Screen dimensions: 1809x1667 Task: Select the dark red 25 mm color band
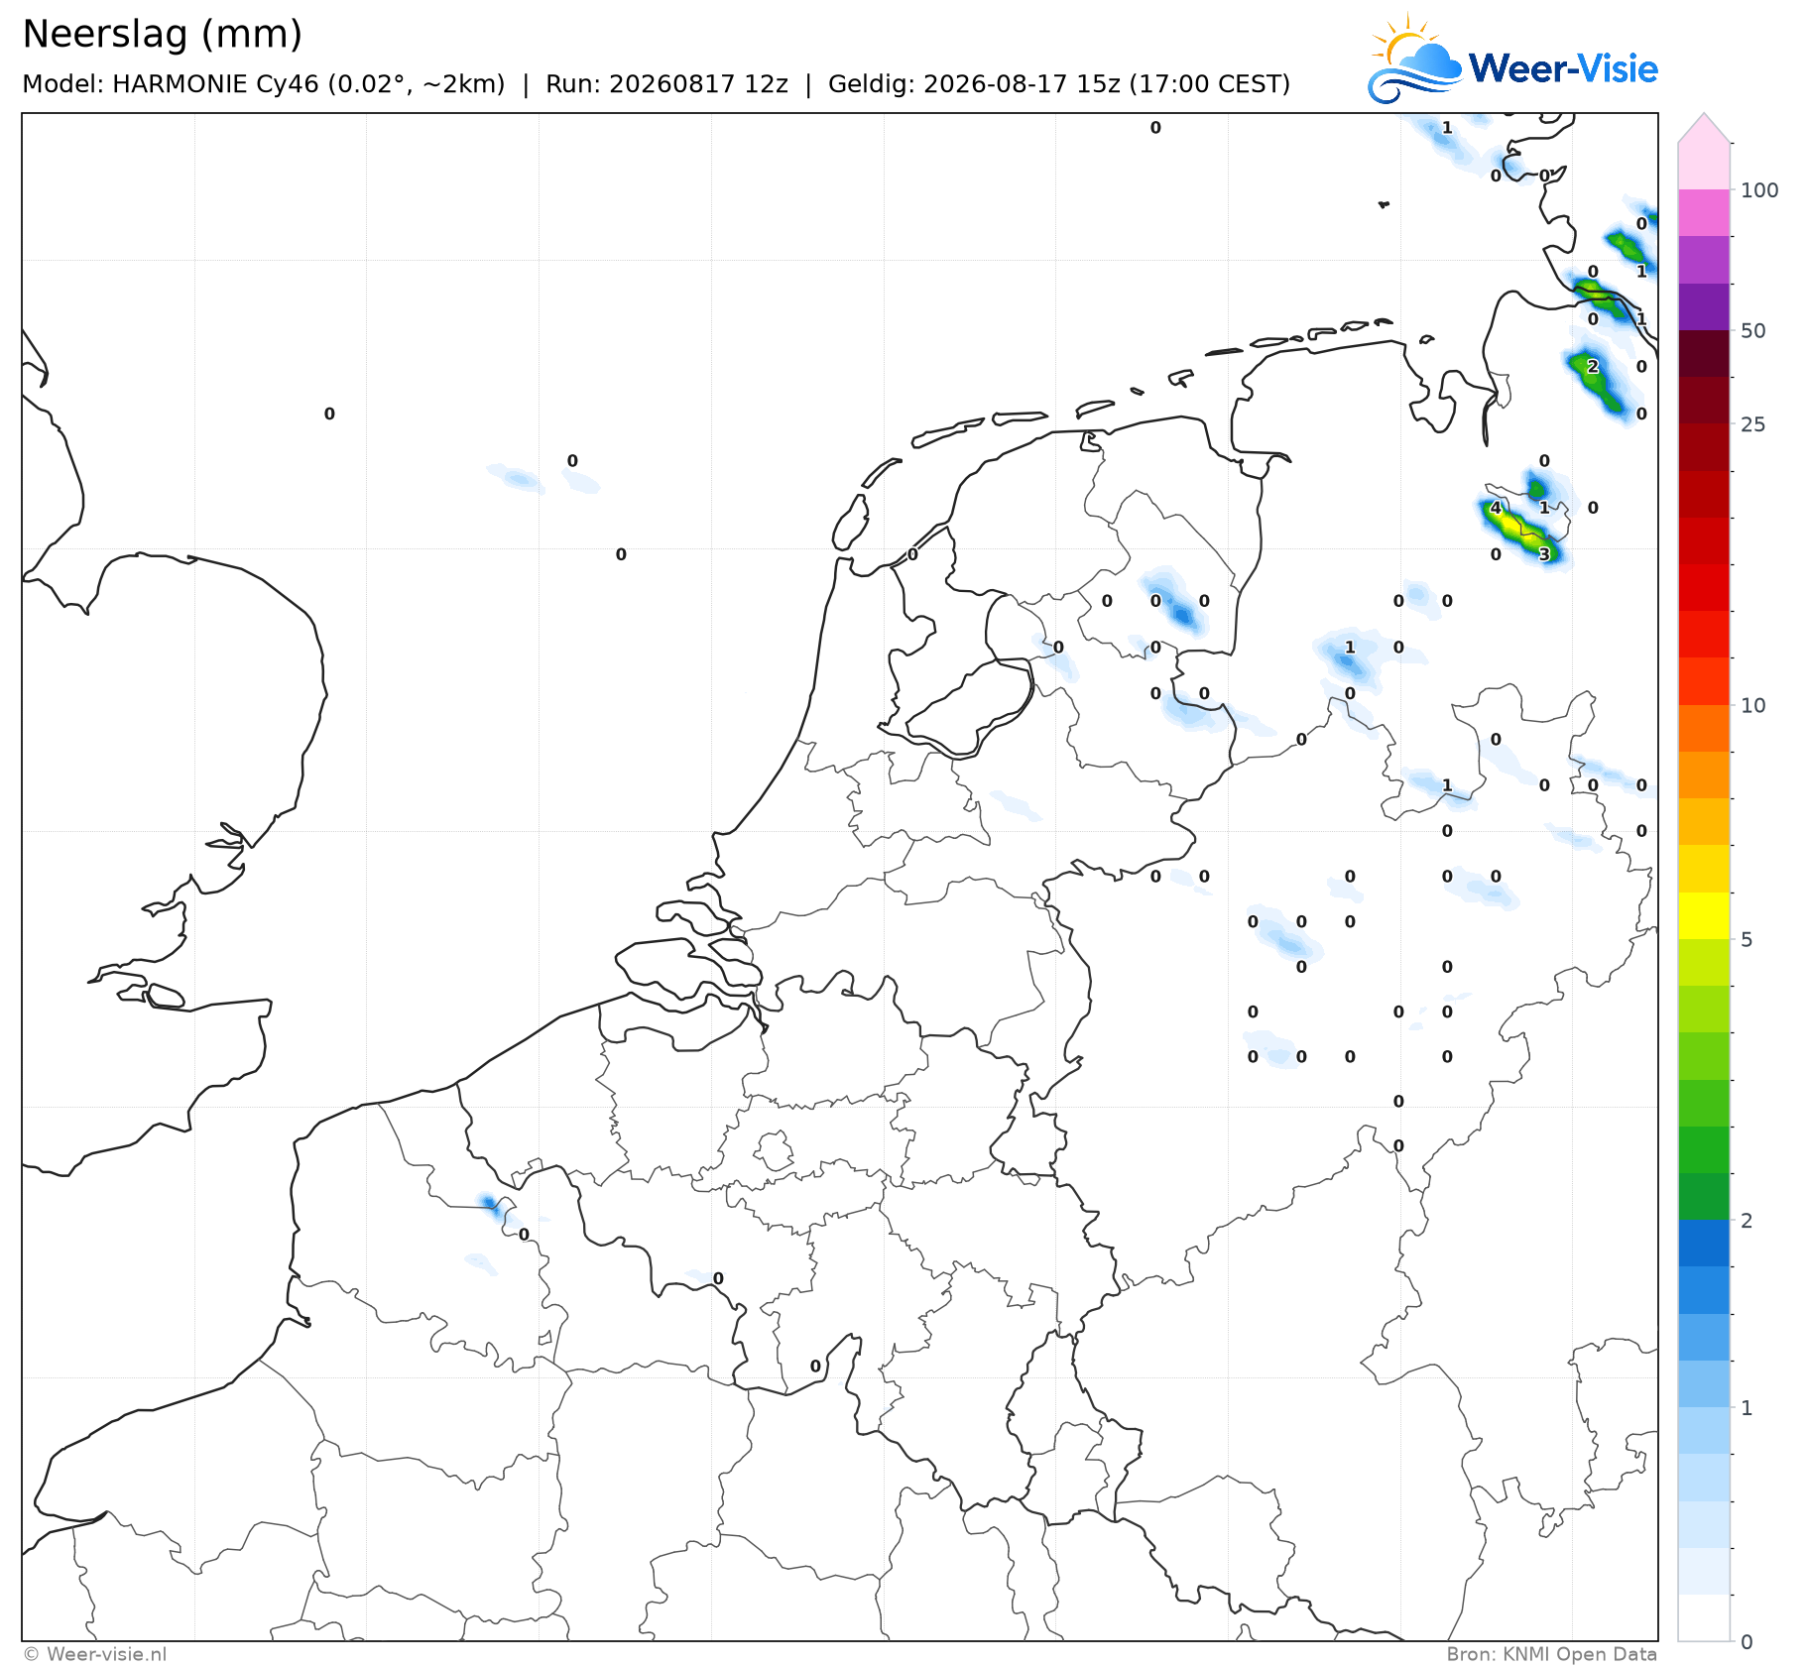pyautogui.click(x=1704, y=400)
